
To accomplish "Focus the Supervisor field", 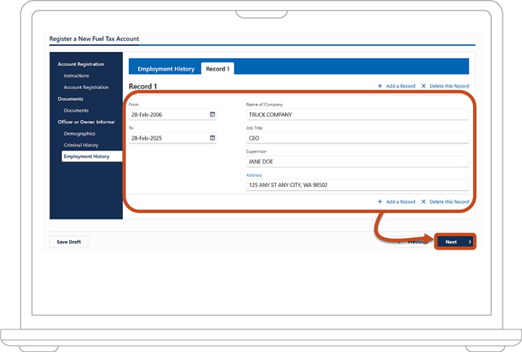I will pos(357,161).
